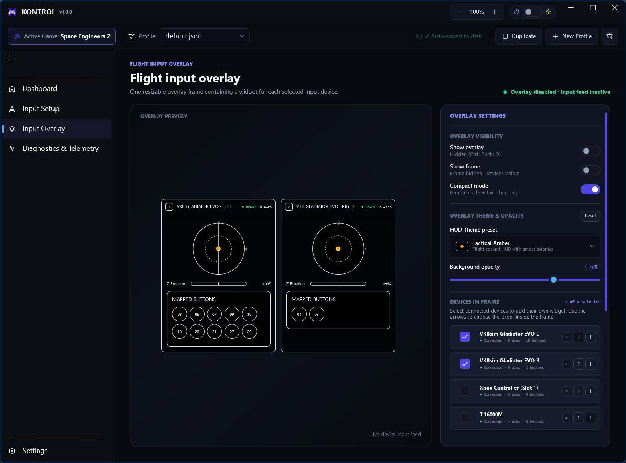Move T.16000M device up
Image resolution: width=626 pixels, height=463 pixels.
click(579, 418)
